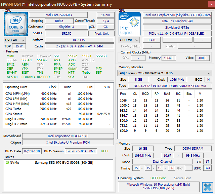Click the Operating Point column header
Viewport: 215px width, 194px height.
(20, 87)
